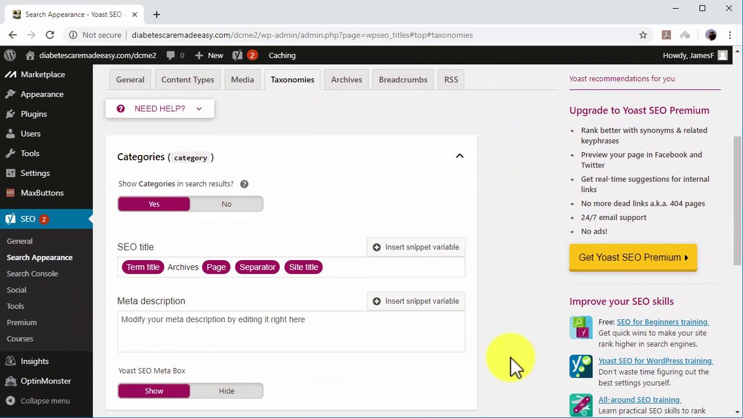This screenshot has height=418, width=743.
Task: Open Search Console in the SEO submenu
Action: [33, 273]
